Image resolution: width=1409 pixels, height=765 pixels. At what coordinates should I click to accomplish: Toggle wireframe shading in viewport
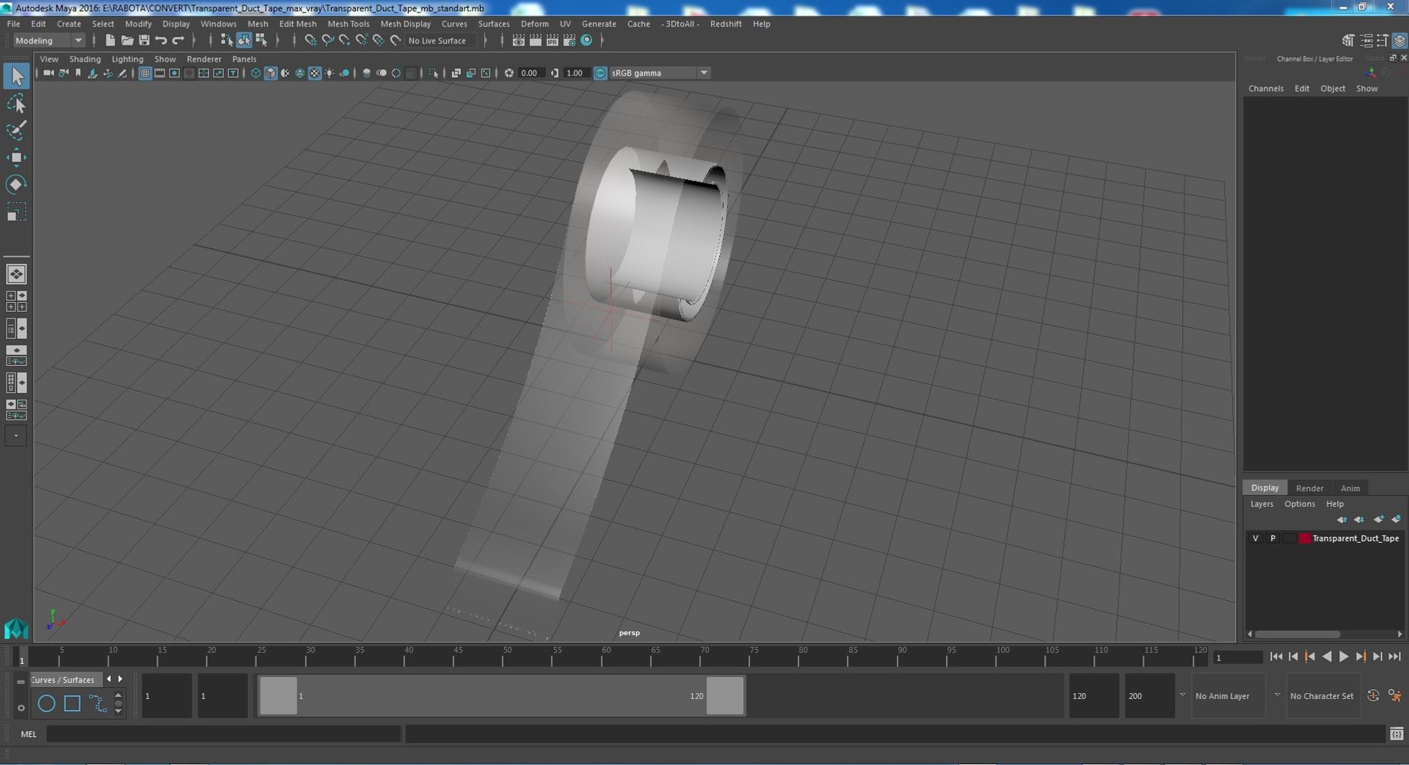click(x=255, y=73)
